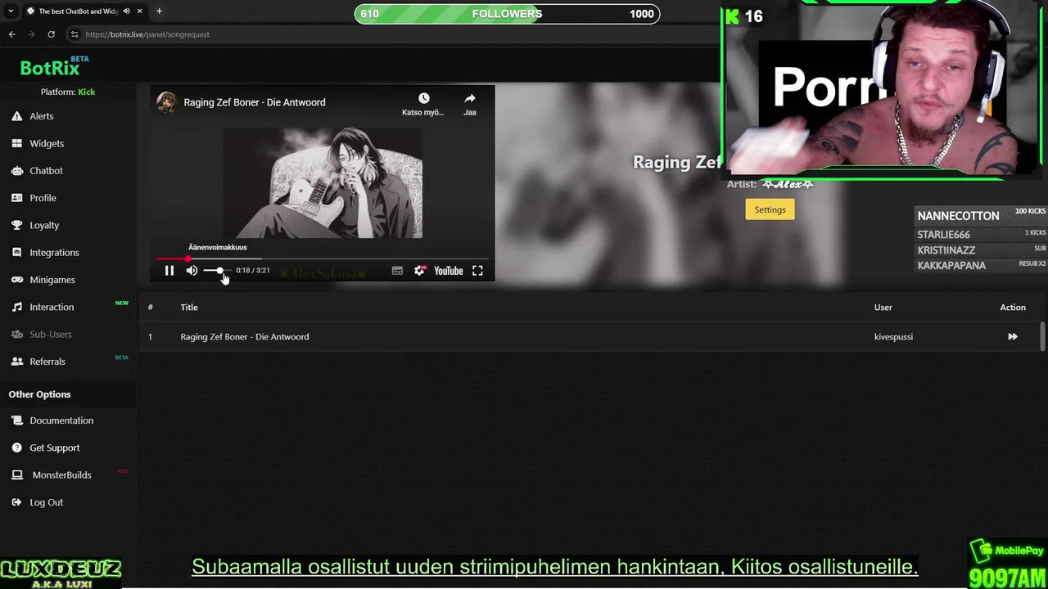Image resolution: width=1048 pixels, height=589 pixels.
Task: Pause the YouTube video playback
Action: click(x=169, y=271)
